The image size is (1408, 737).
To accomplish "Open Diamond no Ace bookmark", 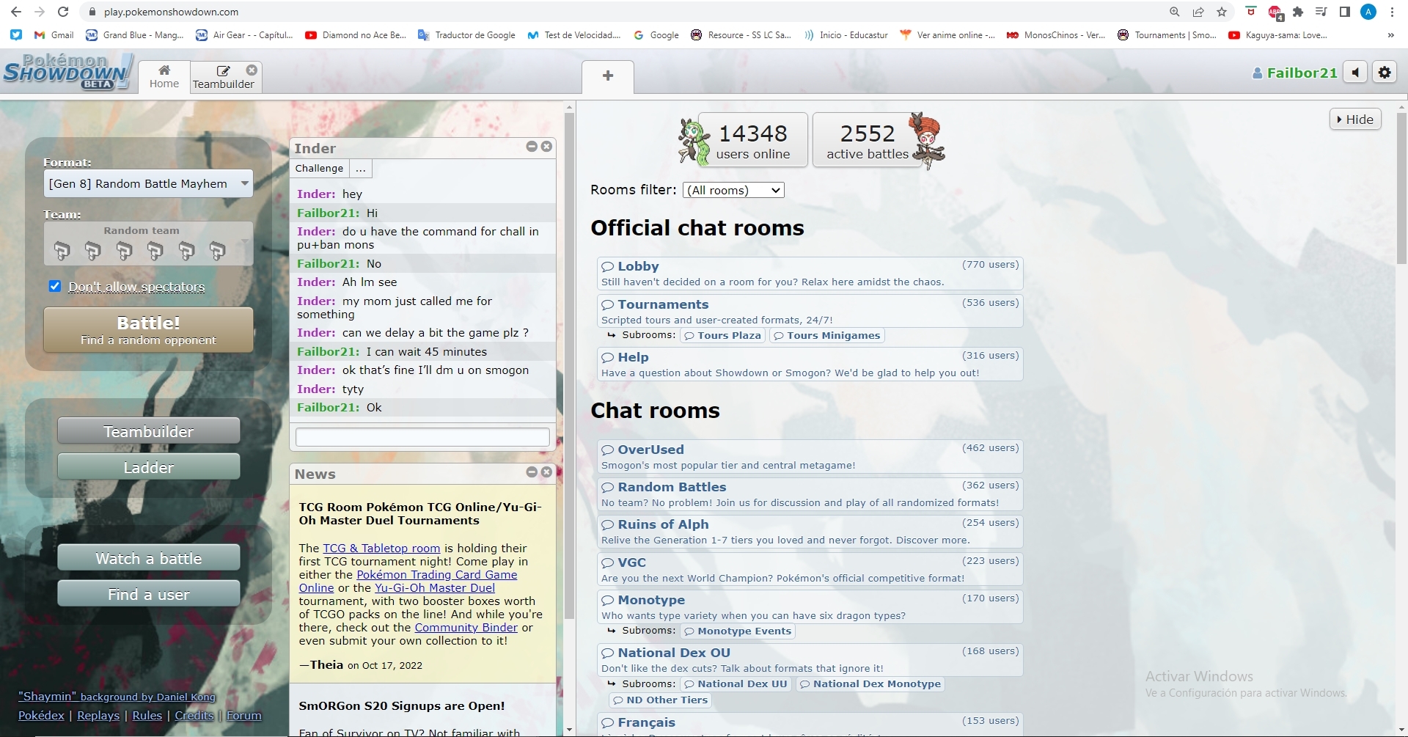I will click(x=356, y=34).
